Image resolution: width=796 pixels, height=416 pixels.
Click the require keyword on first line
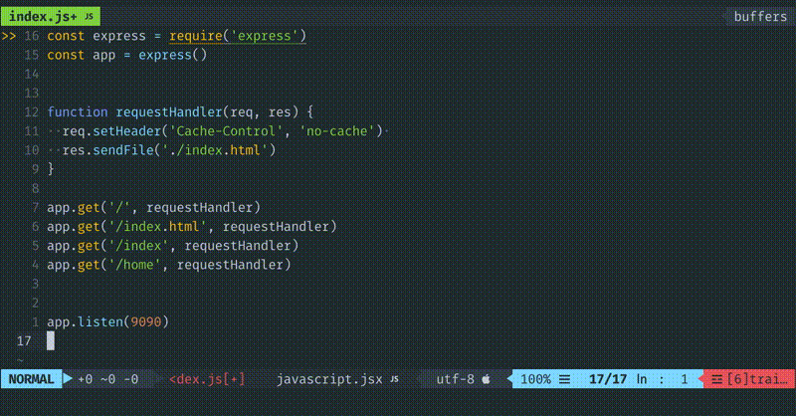tap(195, 36)
